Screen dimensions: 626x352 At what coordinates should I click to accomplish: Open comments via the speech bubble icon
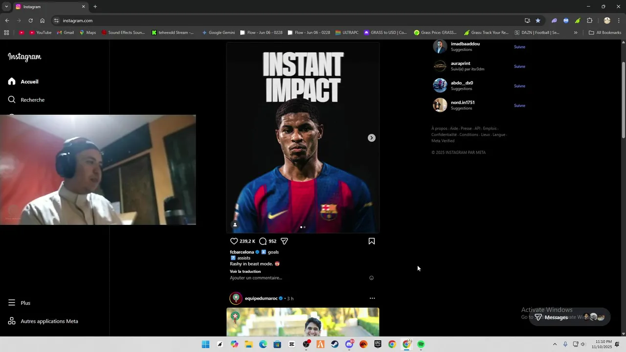point(263,241)
